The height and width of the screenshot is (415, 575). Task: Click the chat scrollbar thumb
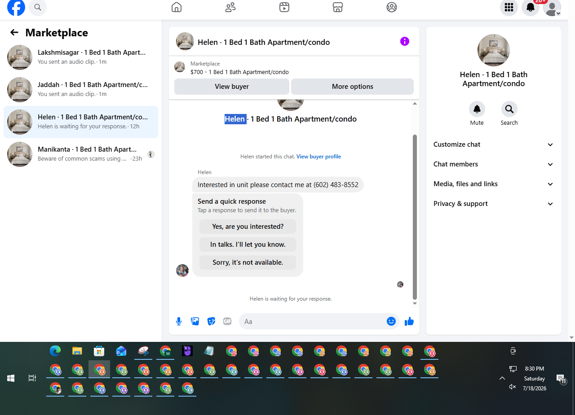click(x=415, y=217)
